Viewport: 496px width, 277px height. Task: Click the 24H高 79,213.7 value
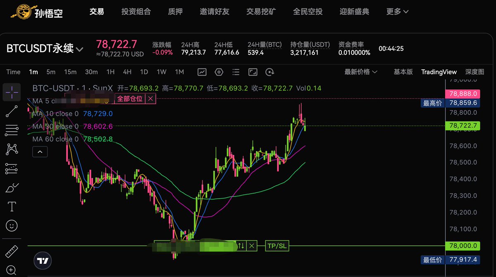pos(193,52)
